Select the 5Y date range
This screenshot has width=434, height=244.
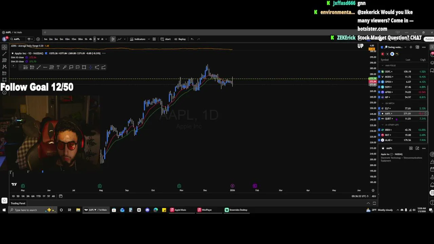tap(48, 196)
